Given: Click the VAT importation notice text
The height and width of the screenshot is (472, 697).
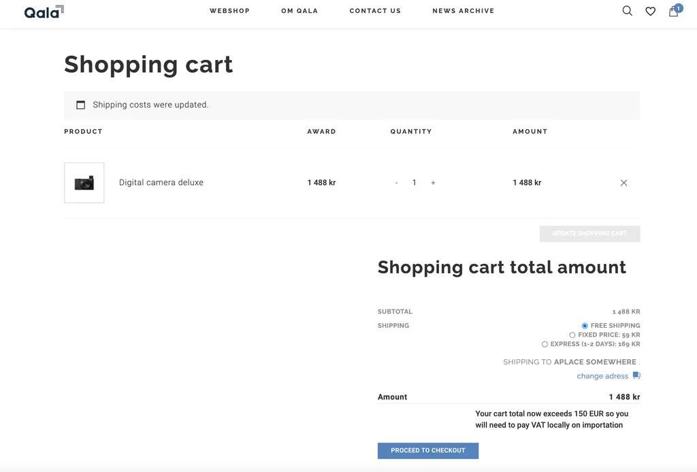Looking at the screenshot, I should (x=551, y=419).
